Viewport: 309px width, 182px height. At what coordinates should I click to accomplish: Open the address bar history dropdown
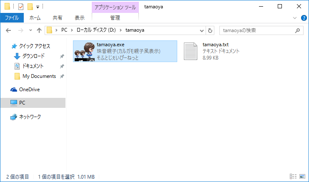201,30
